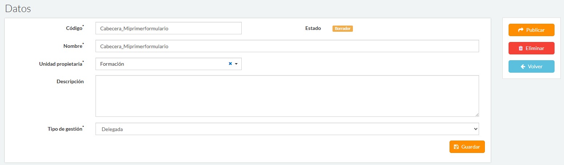Select the Unidad propietaria label
The width and height of the screenshot is (564, 165).
(x=61, y=64)
